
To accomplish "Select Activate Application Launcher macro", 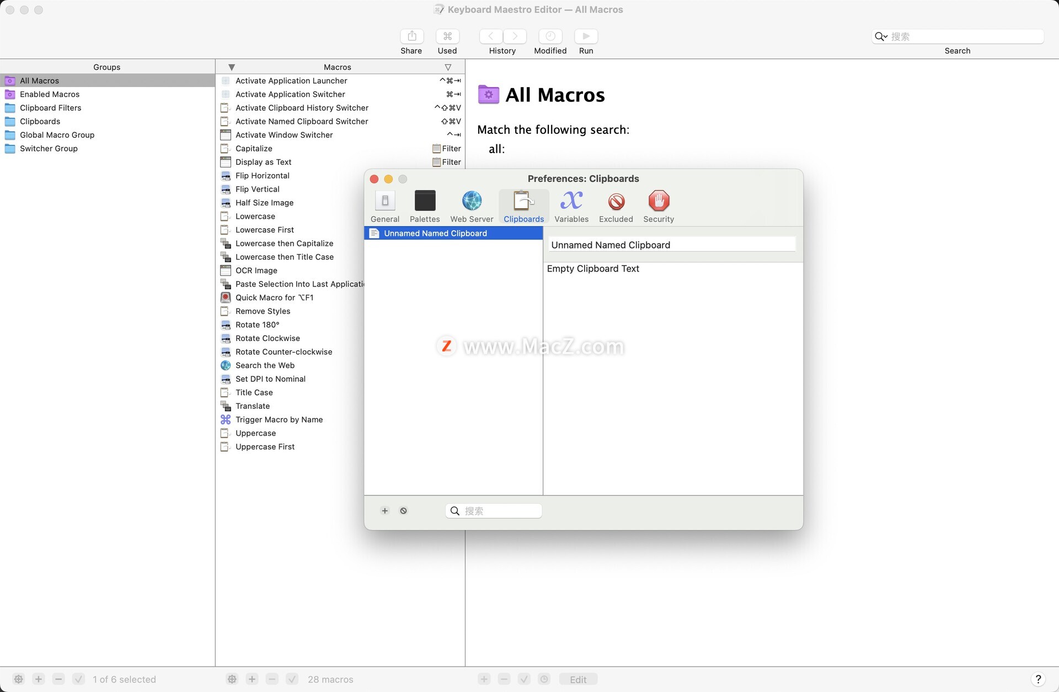I will [x=340, y=80].
